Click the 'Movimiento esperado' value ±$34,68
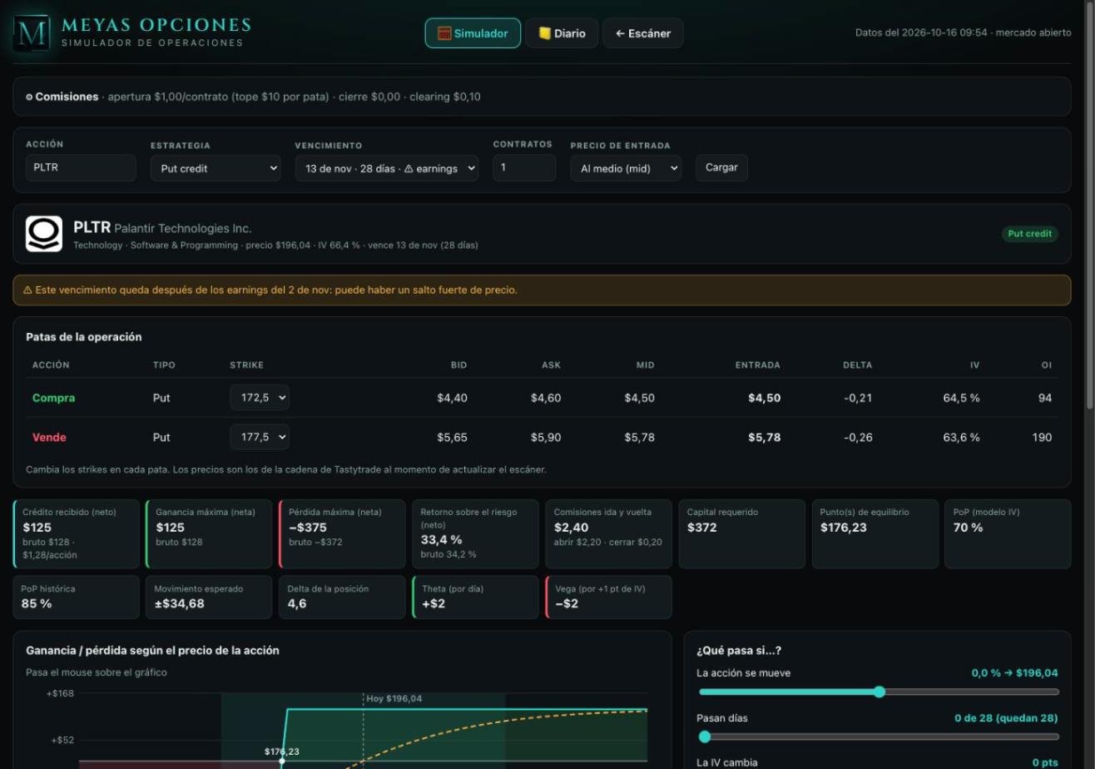This screenshot has height=769, width=1095. click(179, 603)
